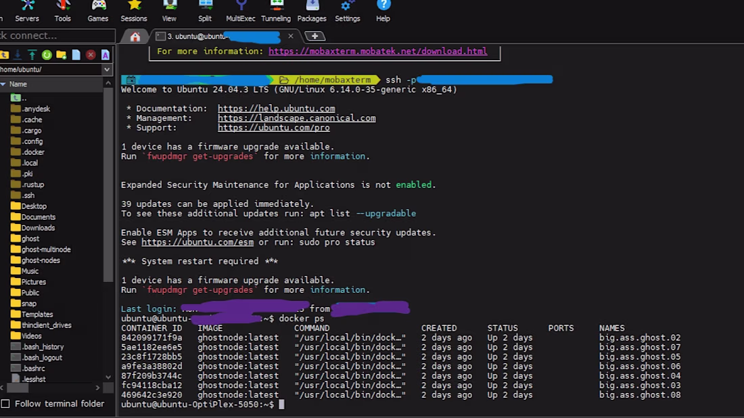Select the .bashrc file
This screenshot has width=744, height=418.
coord(28,369)
